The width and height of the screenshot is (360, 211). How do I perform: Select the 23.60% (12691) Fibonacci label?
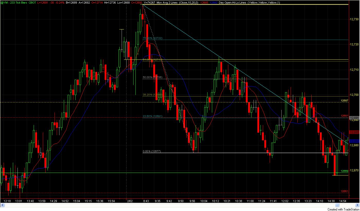(x=152, y=116)
